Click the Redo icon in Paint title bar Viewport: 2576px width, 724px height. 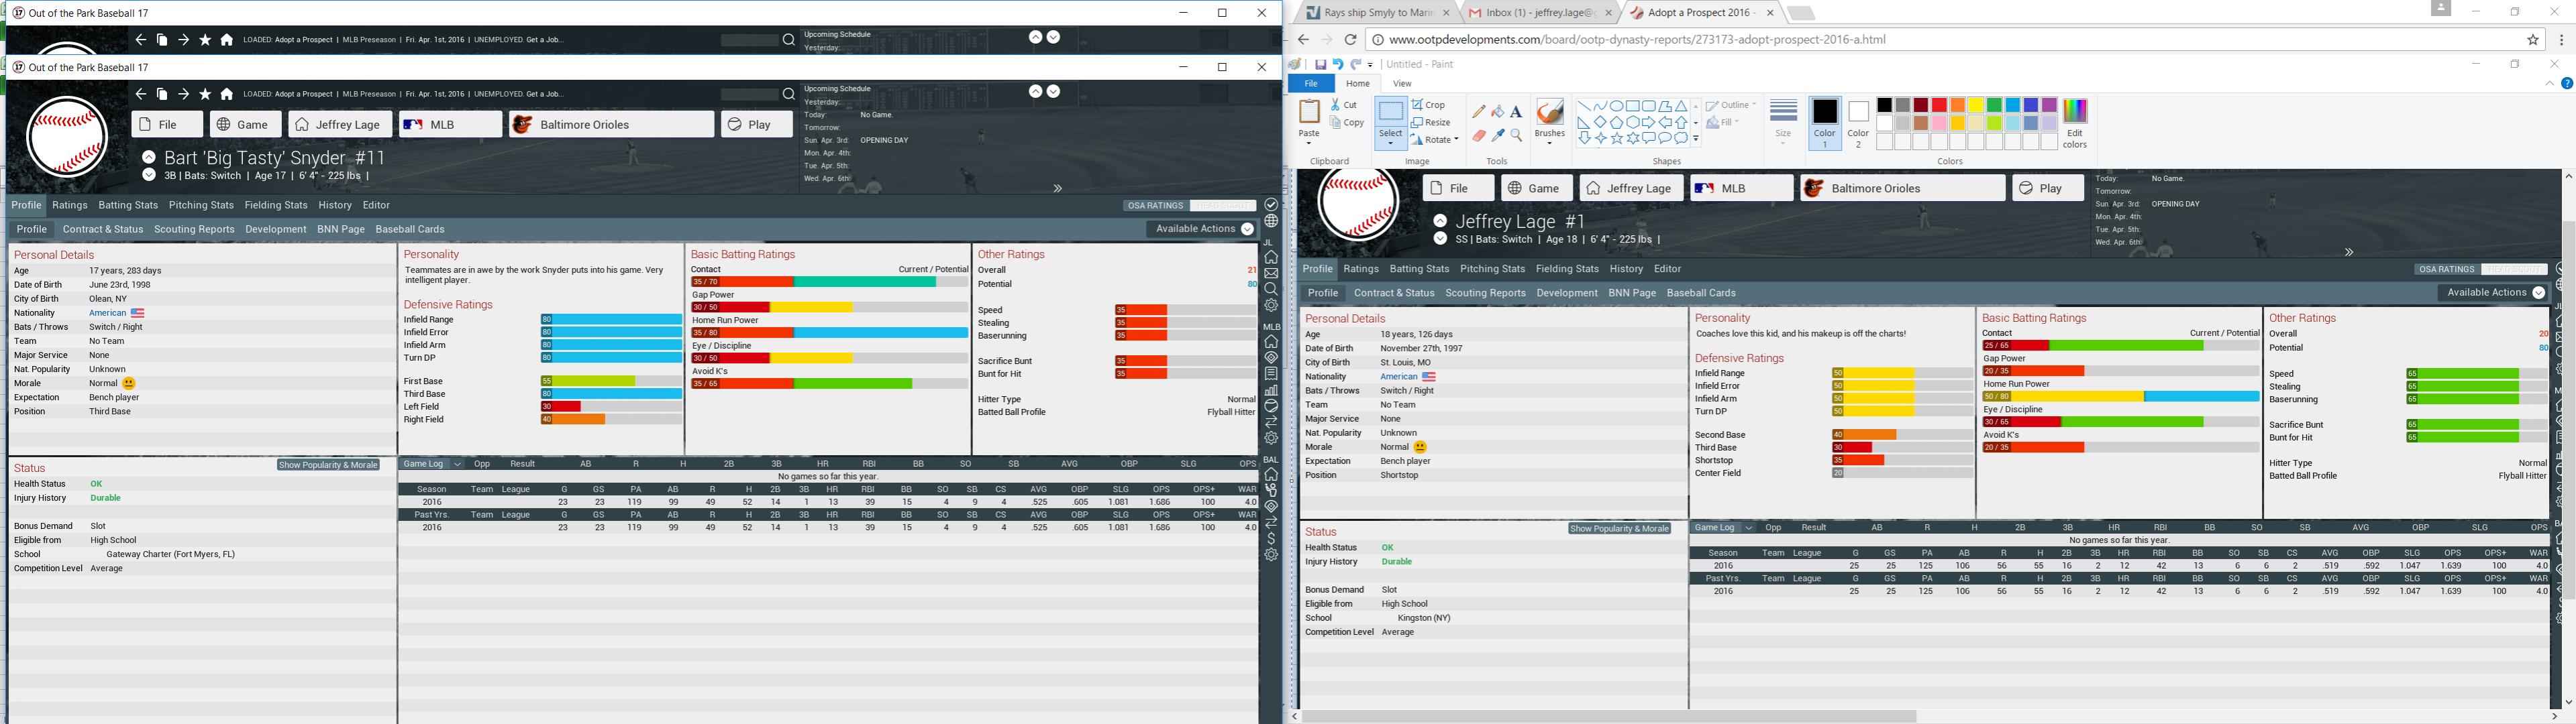pyautogui.click(x=1355, y=64)
